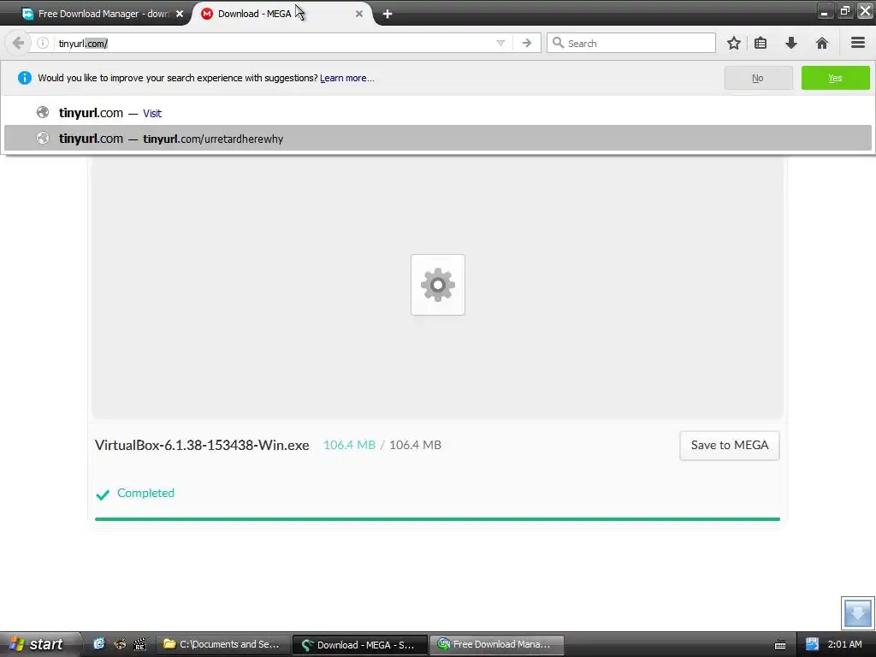876x657 pixels.
Task: Open site information icon in address bar
Action: [x=43, y=43]
